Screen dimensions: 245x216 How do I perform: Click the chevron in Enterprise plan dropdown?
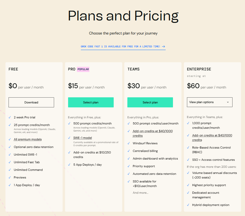tap(228, 102)
